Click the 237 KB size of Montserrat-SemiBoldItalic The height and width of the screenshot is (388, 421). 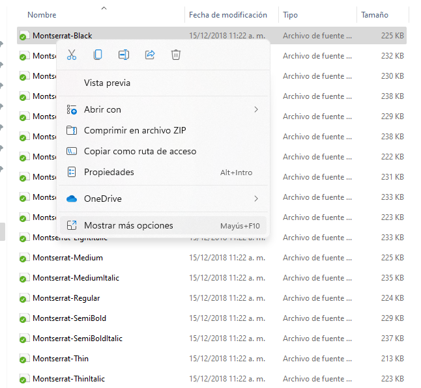tap(392, 339)
